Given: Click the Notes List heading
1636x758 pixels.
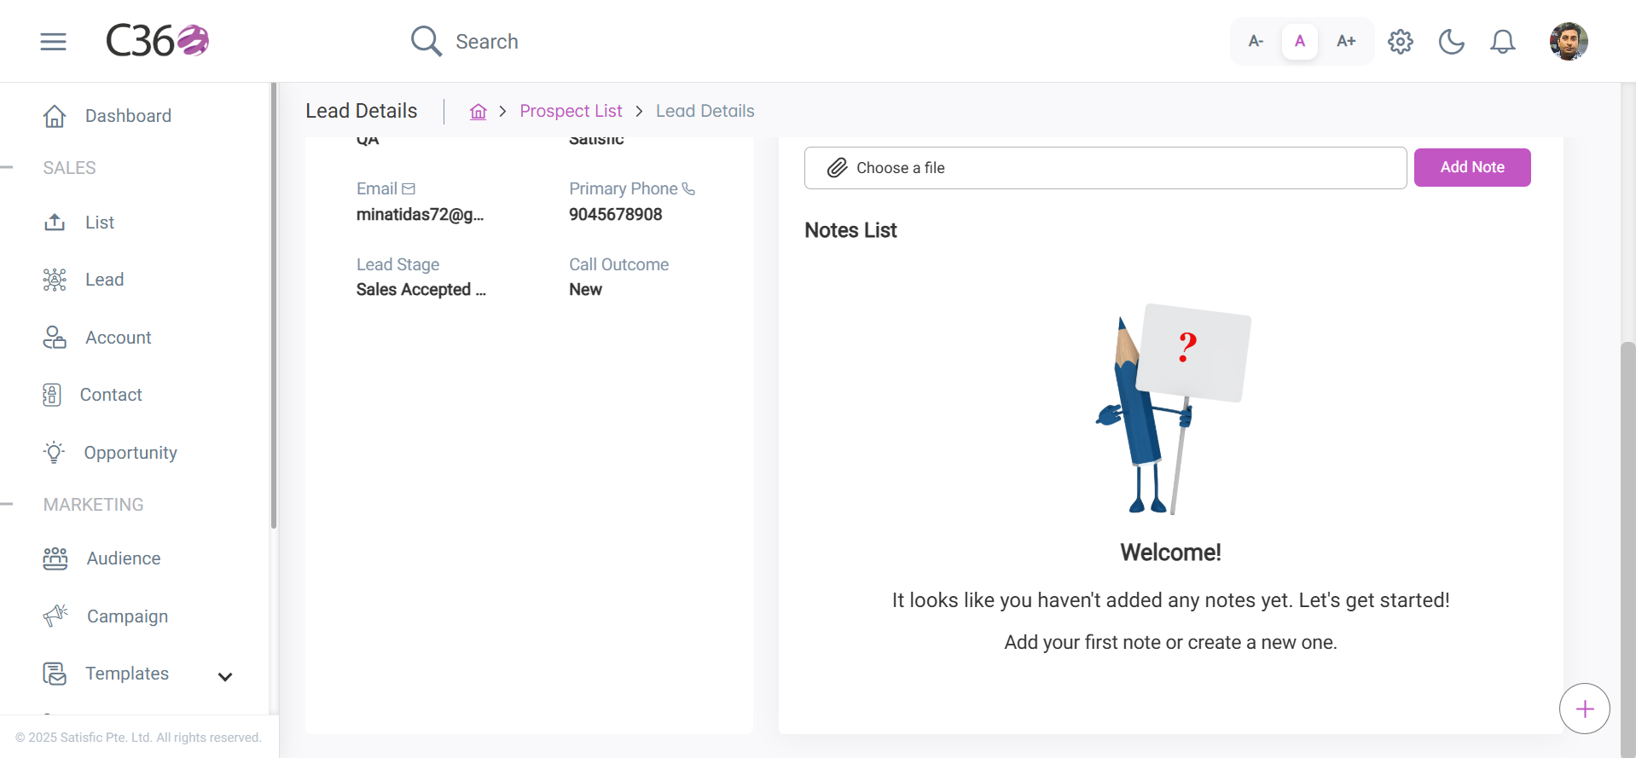Looking at the screenshot, I should (x=850, y=230).
